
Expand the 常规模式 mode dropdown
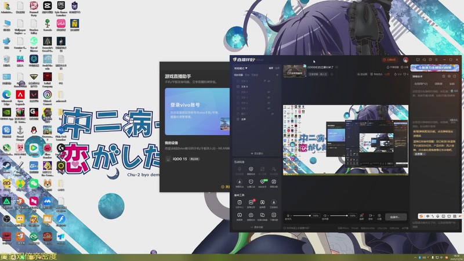coord(241,68)
